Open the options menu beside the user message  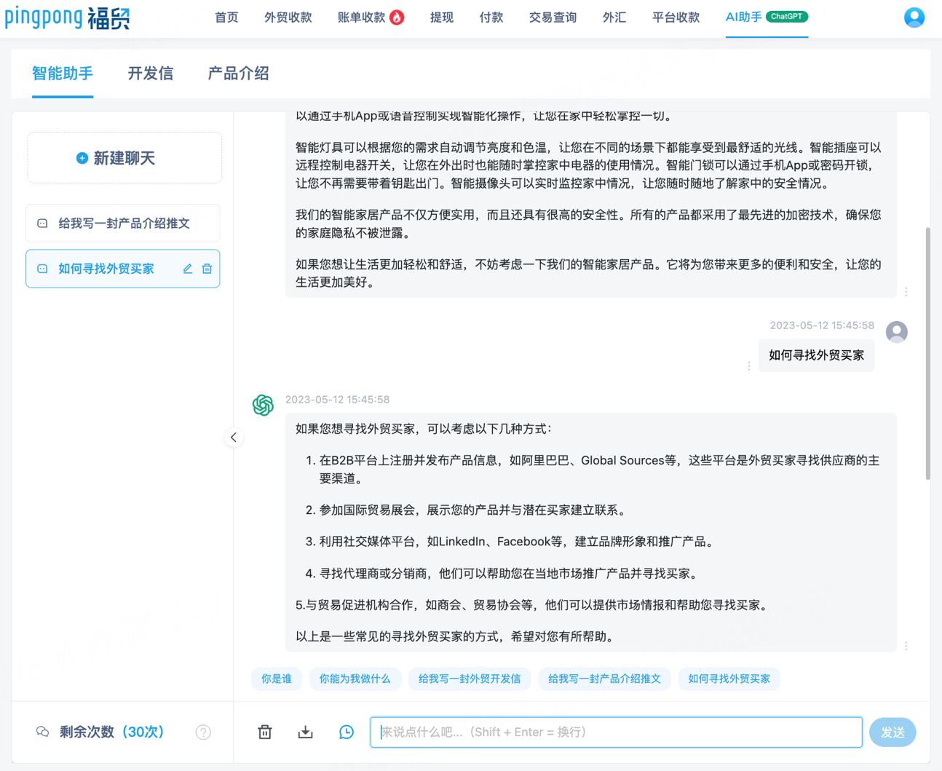[x=749, y=365]
